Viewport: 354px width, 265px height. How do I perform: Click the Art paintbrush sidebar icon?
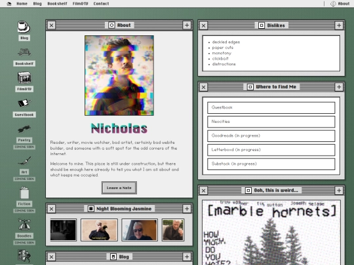tap(24, 161)
